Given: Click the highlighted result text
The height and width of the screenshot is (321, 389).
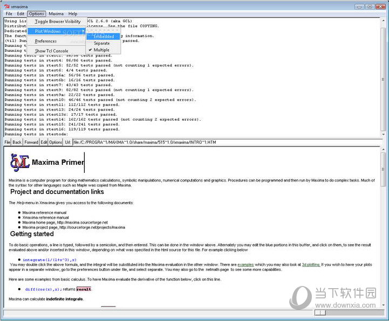Looking at the screenshot, I should click(84, 289).
